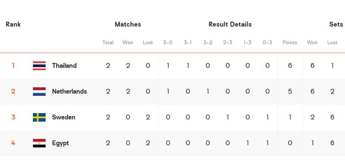Open the Thailand team link

(64, 66)
